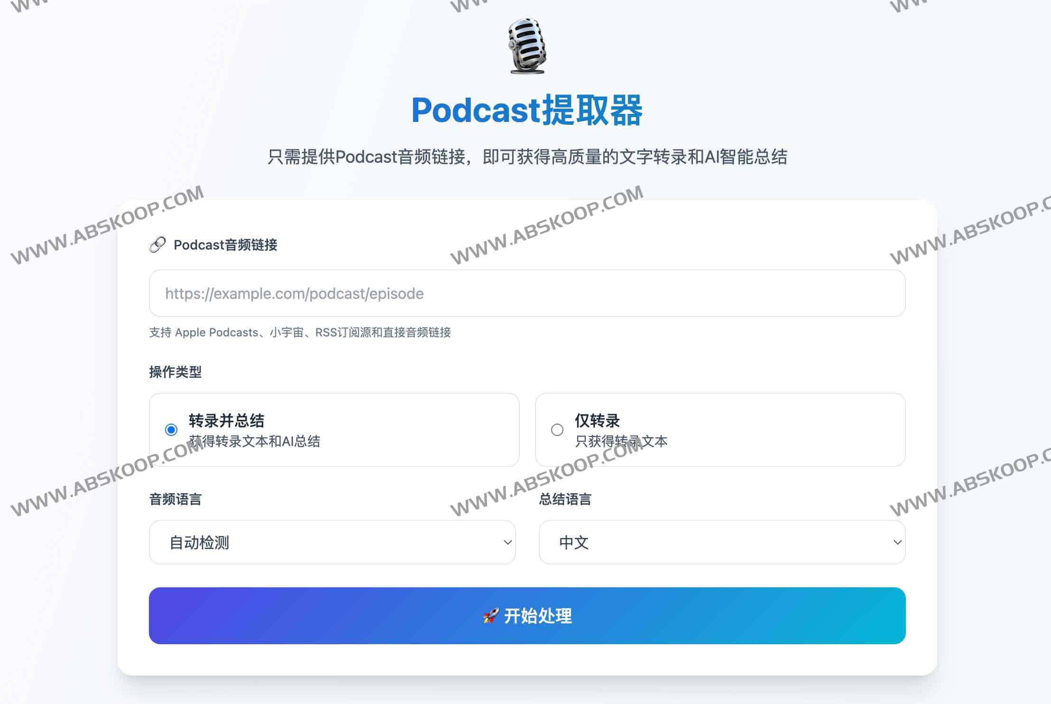Click the 获得转录文本和AI总结 option description
Viewport: 1051px width, 704px height.
254,442
